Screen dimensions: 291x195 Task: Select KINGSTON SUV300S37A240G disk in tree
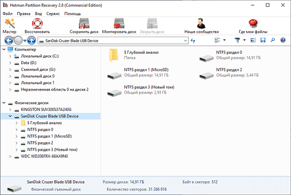point(46,110)
